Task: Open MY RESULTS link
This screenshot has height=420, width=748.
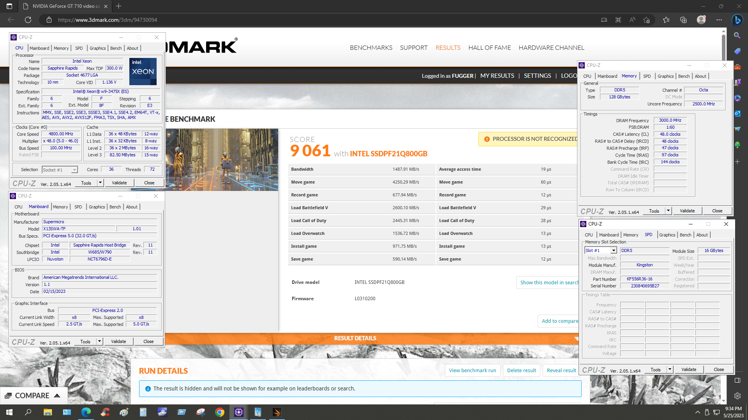Action: click(x=497, y=76)
